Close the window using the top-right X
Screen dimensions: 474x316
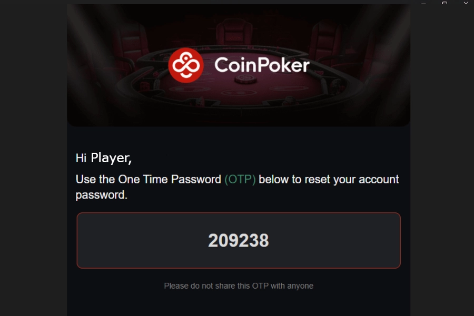(x=466, y=3)
